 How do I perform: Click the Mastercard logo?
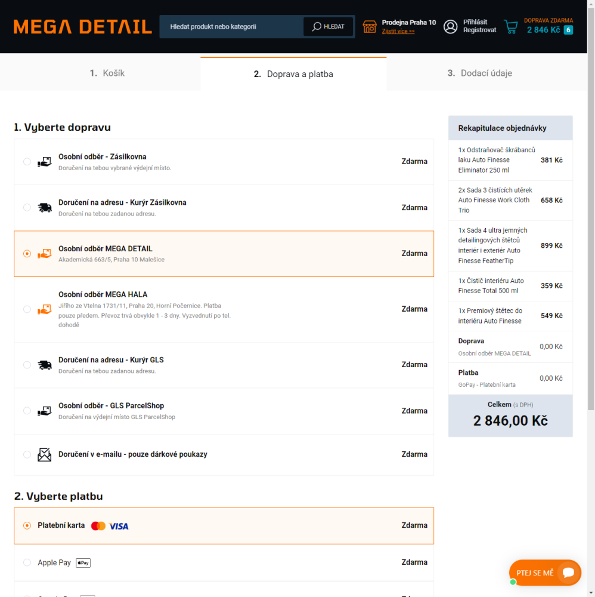tap(98, 526)
